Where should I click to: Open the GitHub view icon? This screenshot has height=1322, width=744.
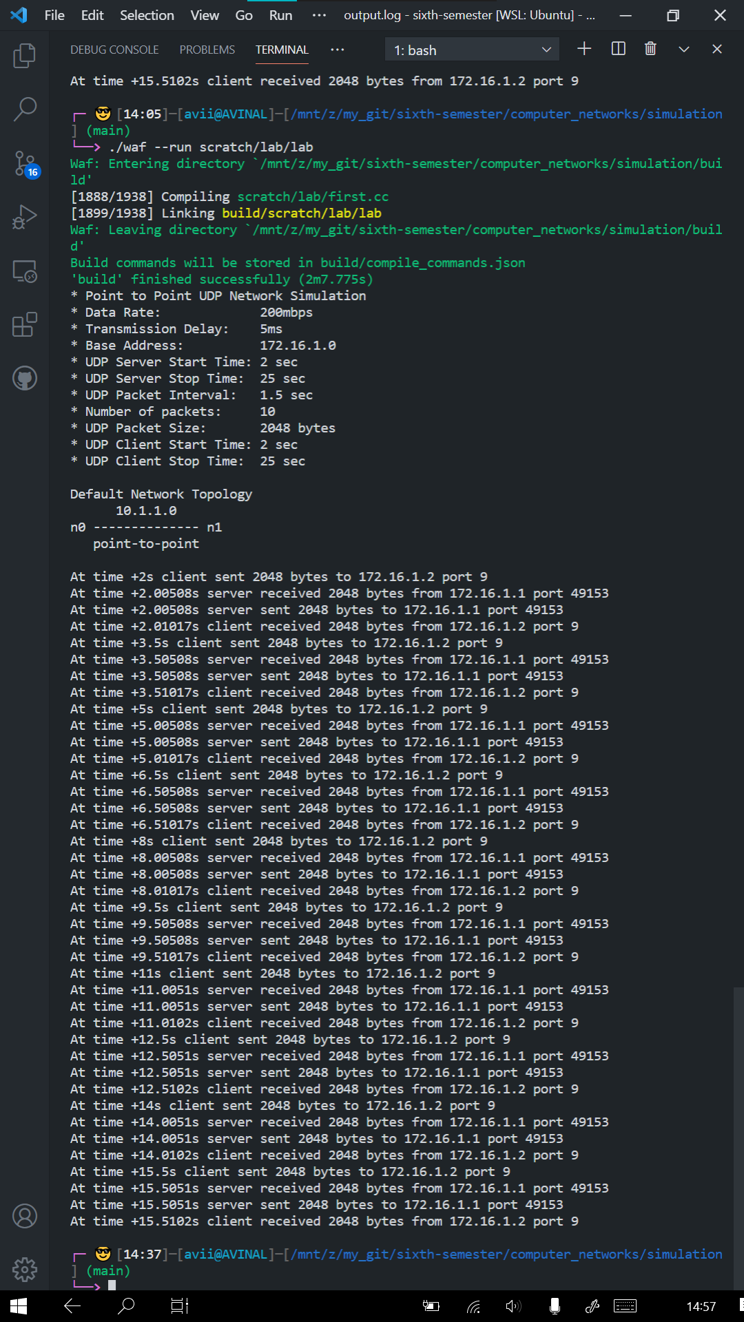point(25,378)
